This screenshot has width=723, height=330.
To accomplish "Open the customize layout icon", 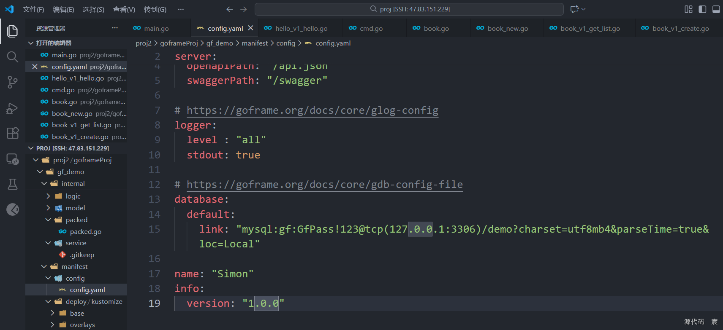I will pyautogui.click(x=688, y=9).
